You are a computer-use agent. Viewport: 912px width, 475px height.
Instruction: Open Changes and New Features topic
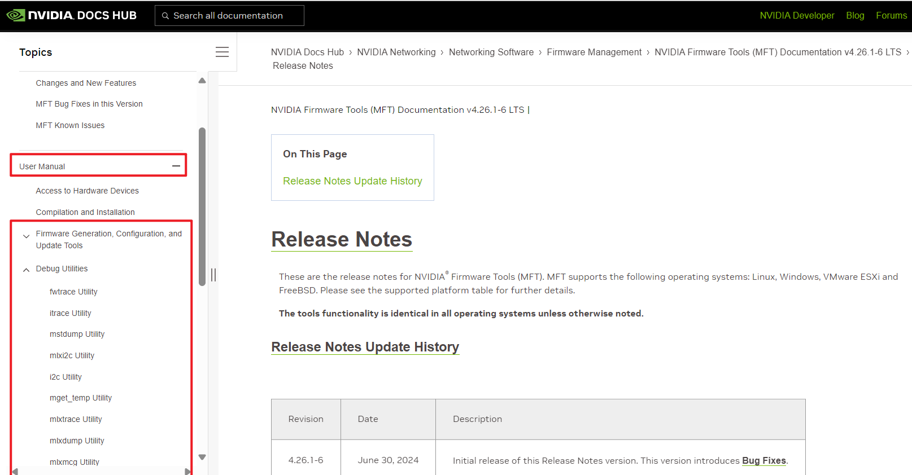pyautogui.click(x=86, y=83)
